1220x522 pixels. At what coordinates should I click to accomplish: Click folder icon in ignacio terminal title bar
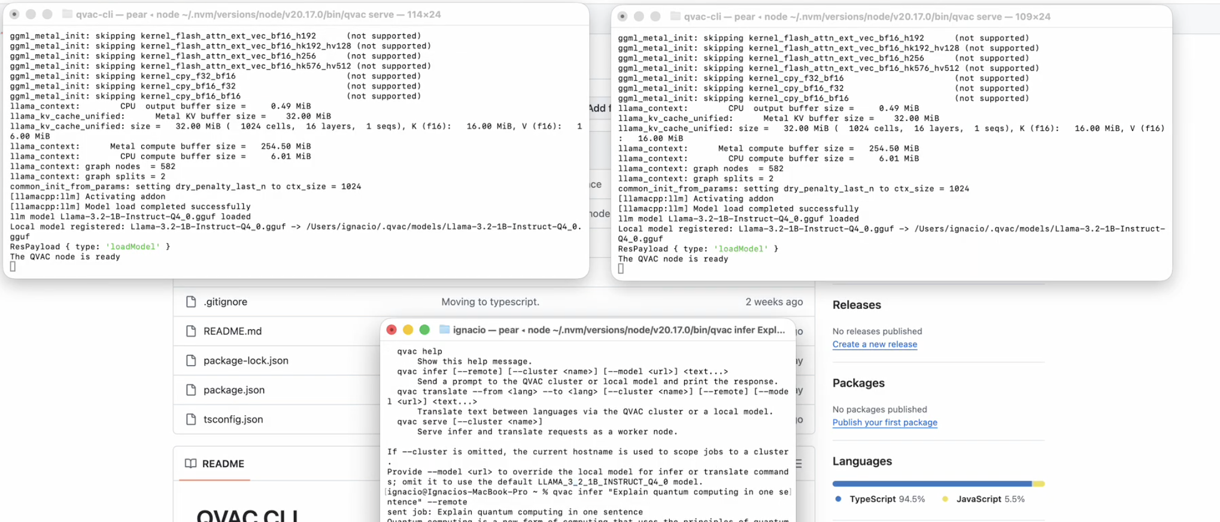pyautogui.click(x=444, y=330)
